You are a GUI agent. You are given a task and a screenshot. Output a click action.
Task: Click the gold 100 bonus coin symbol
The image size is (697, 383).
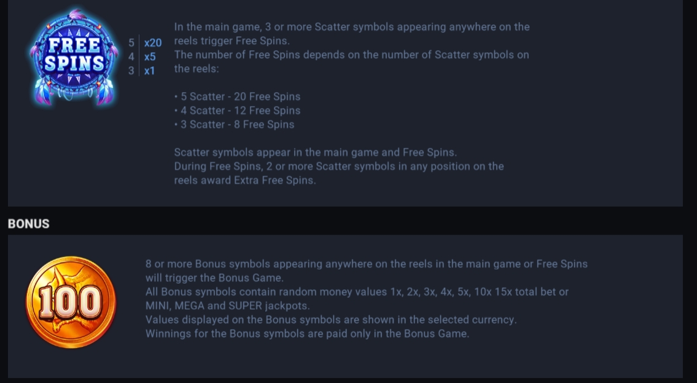pos(71,302)
